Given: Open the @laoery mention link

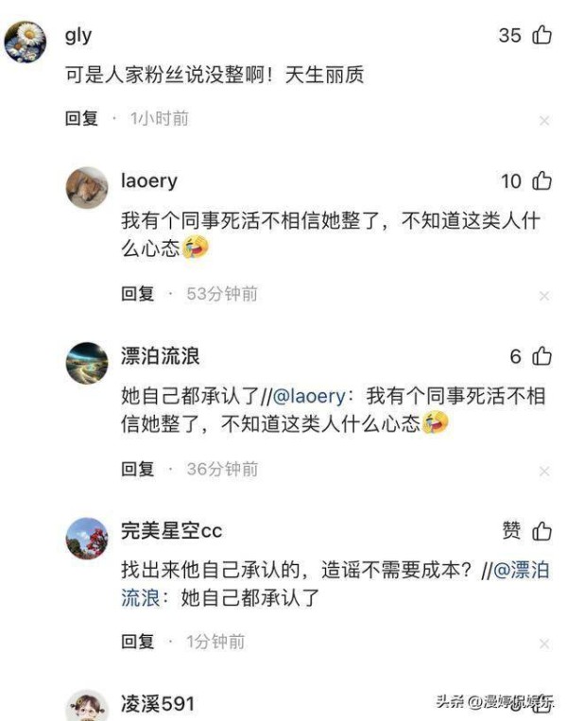Looking at the screenshot, I should 309,396.
